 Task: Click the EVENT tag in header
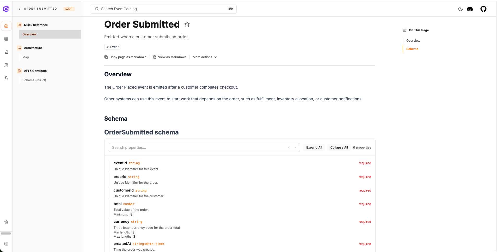pos(69,9)
